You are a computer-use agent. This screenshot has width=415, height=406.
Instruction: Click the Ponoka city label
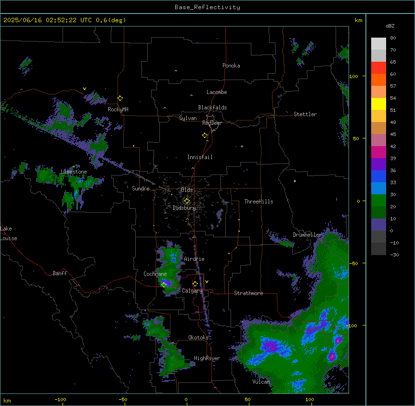pos(231,66)
